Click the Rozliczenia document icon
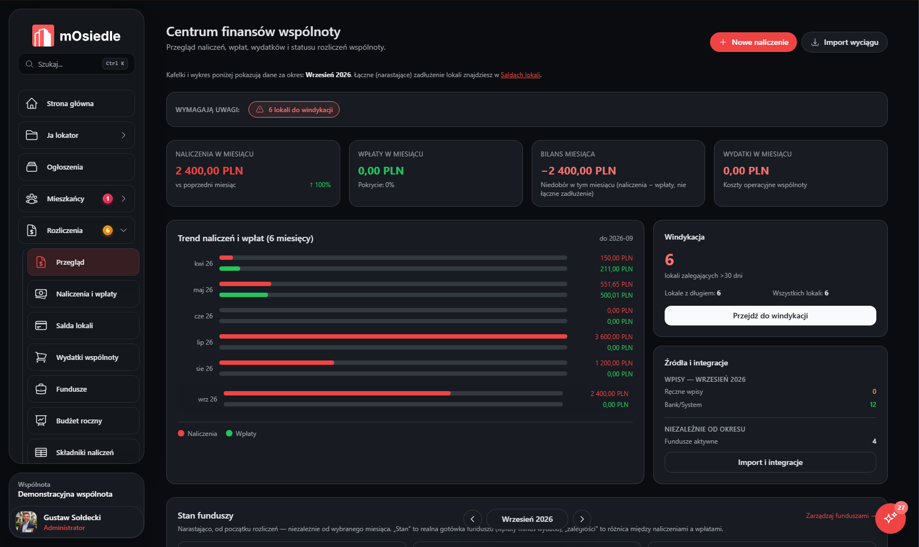The height and width of the screenshot is (547, 919). pyautogui.click(x=32, y=230)
